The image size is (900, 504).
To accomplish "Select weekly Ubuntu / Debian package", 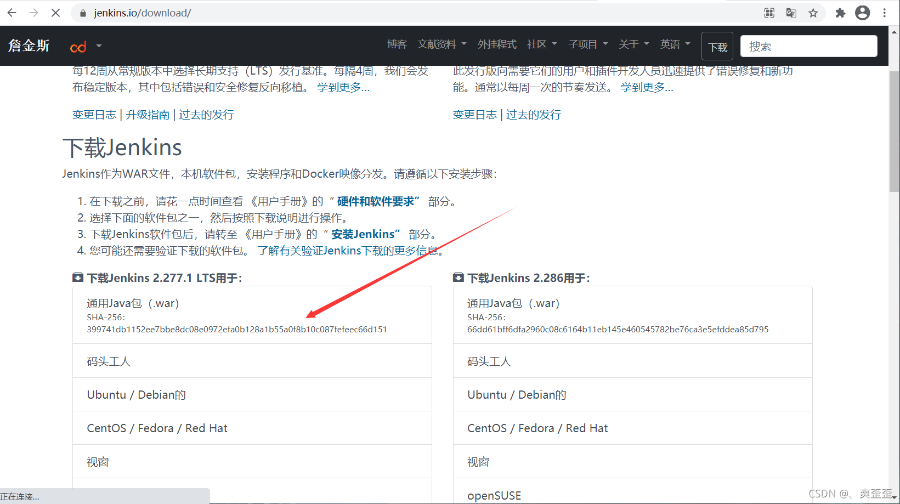I will [x=633, y=394].
